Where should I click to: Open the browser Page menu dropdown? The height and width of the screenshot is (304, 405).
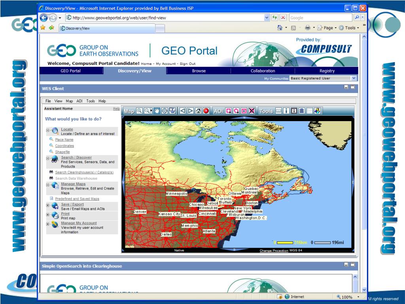335,28
